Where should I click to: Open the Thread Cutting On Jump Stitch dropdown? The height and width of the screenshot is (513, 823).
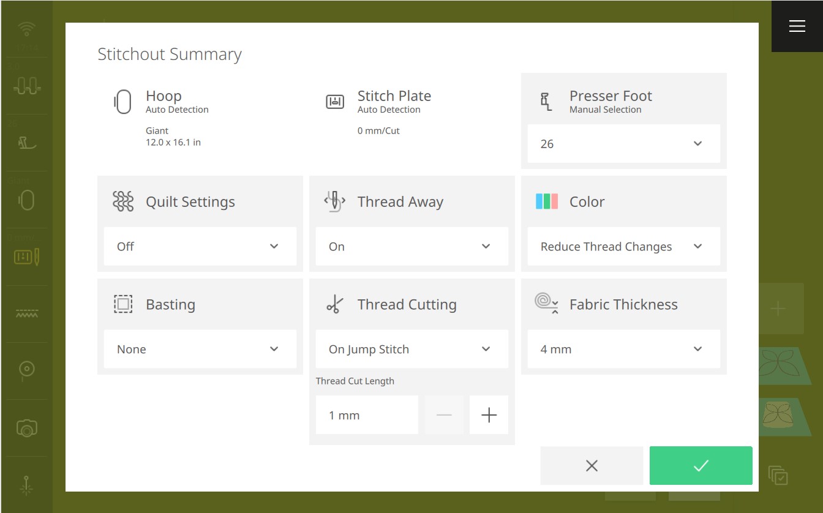pos(411,350)
